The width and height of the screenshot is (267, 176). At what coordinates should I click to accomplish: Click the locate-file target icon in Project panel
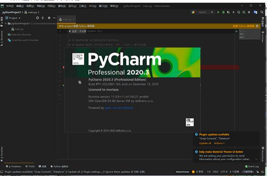pyautogui.click(x=38, y=18)
